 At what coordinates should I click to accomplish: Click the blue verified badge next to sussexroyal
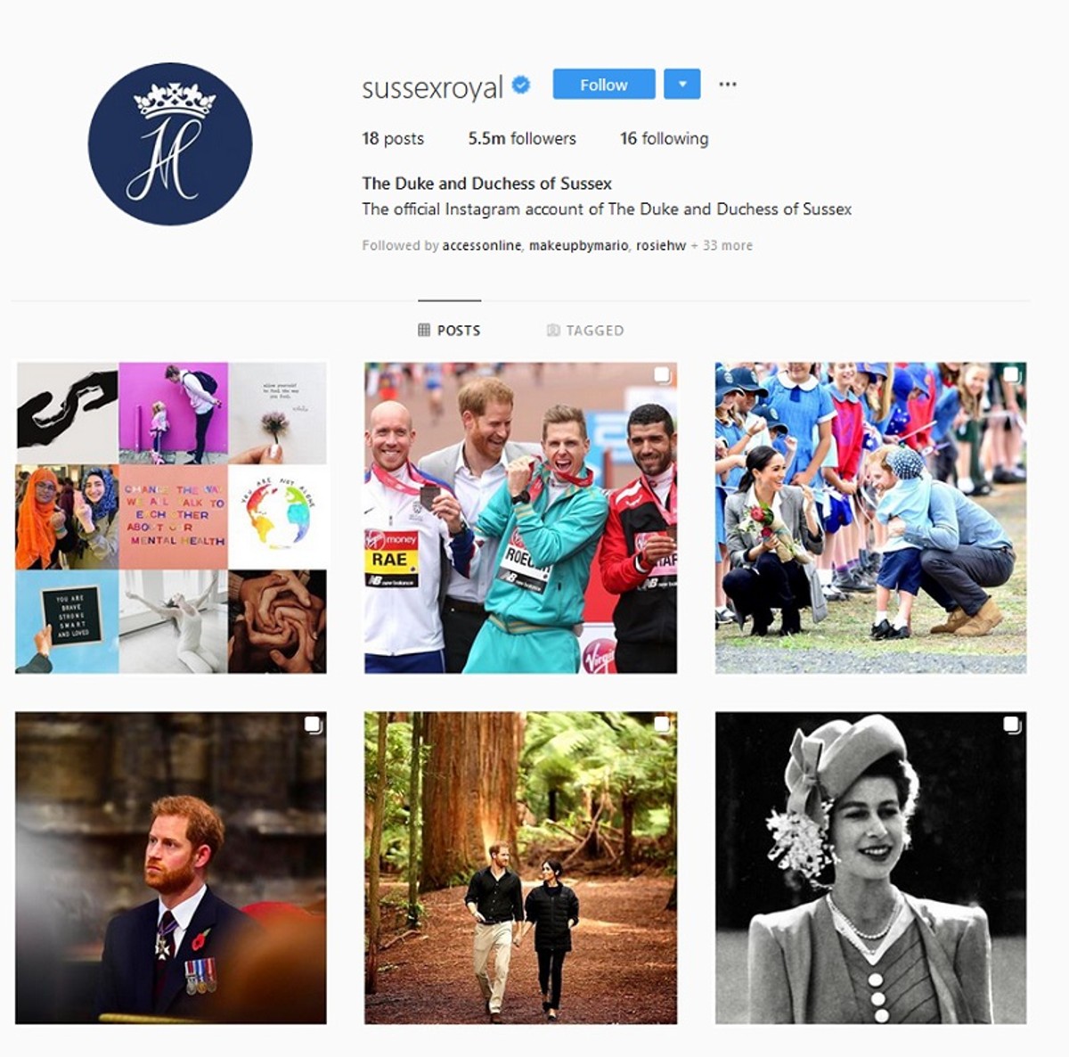click(x=521, y=85)
